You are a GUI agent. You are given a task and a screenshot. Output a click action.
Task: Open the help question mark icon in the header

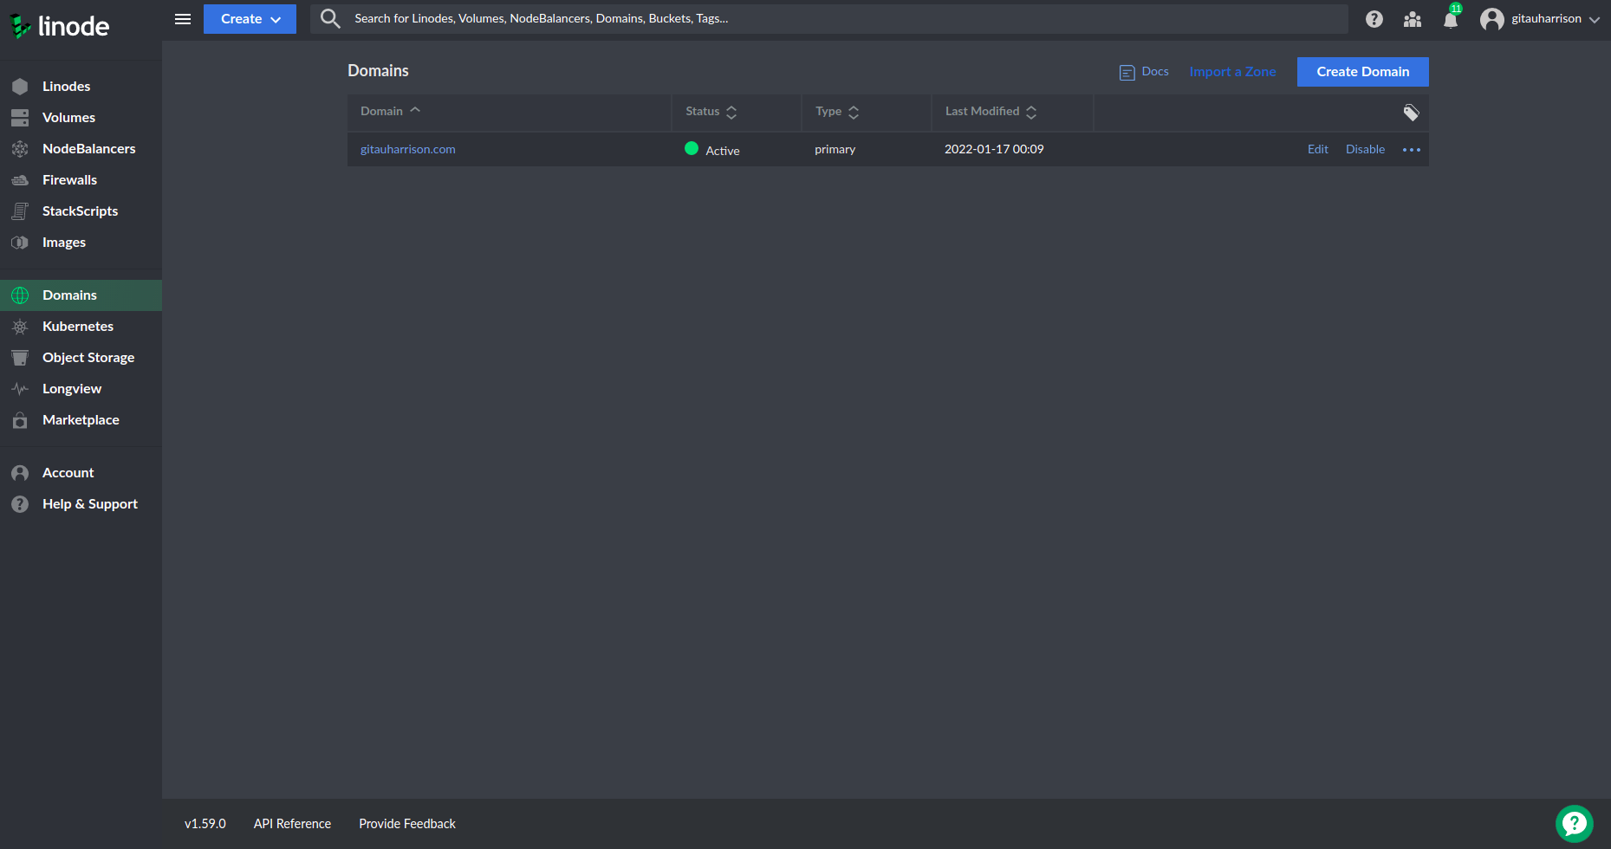pos(1374,19)
